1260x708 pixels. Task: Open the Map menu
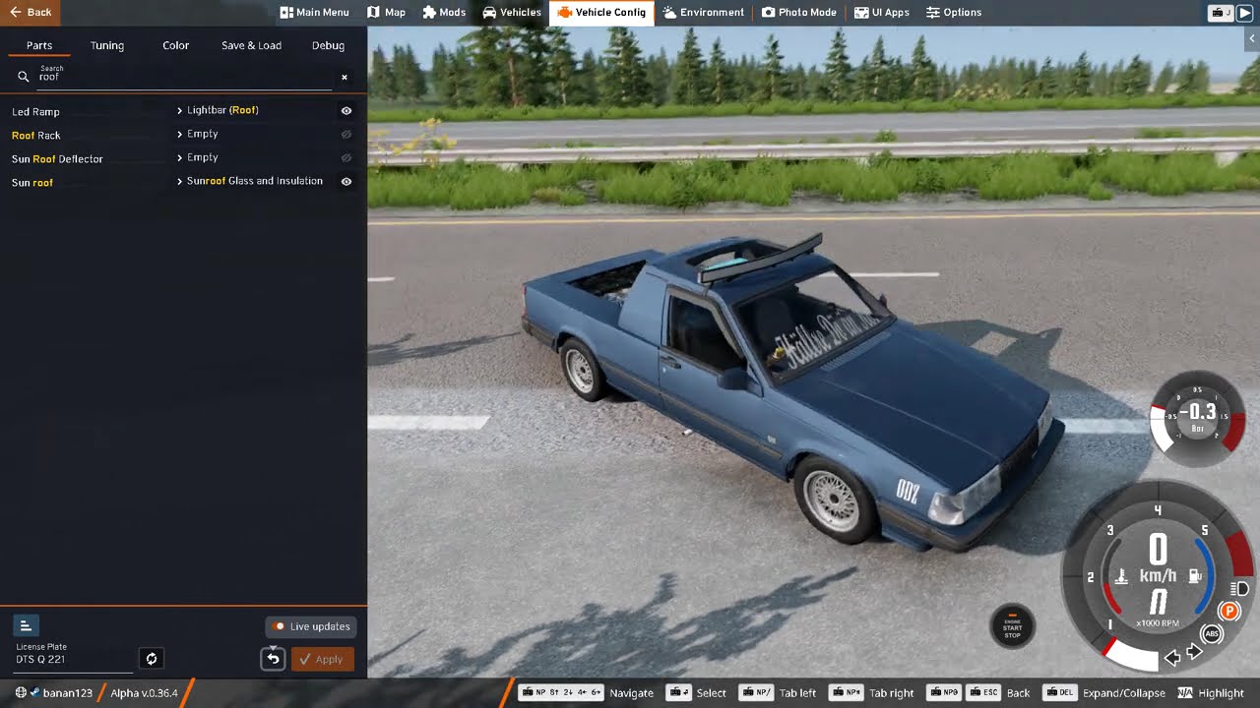tap(386, 12)
